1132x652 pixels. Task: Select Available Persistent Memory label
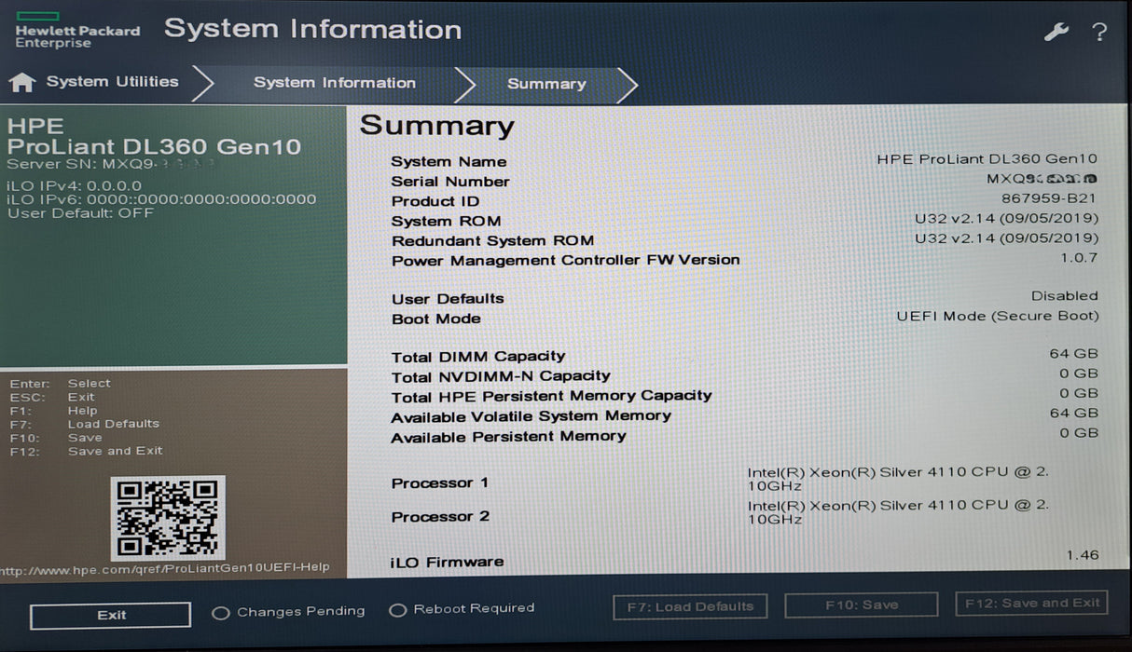(508, 437)
